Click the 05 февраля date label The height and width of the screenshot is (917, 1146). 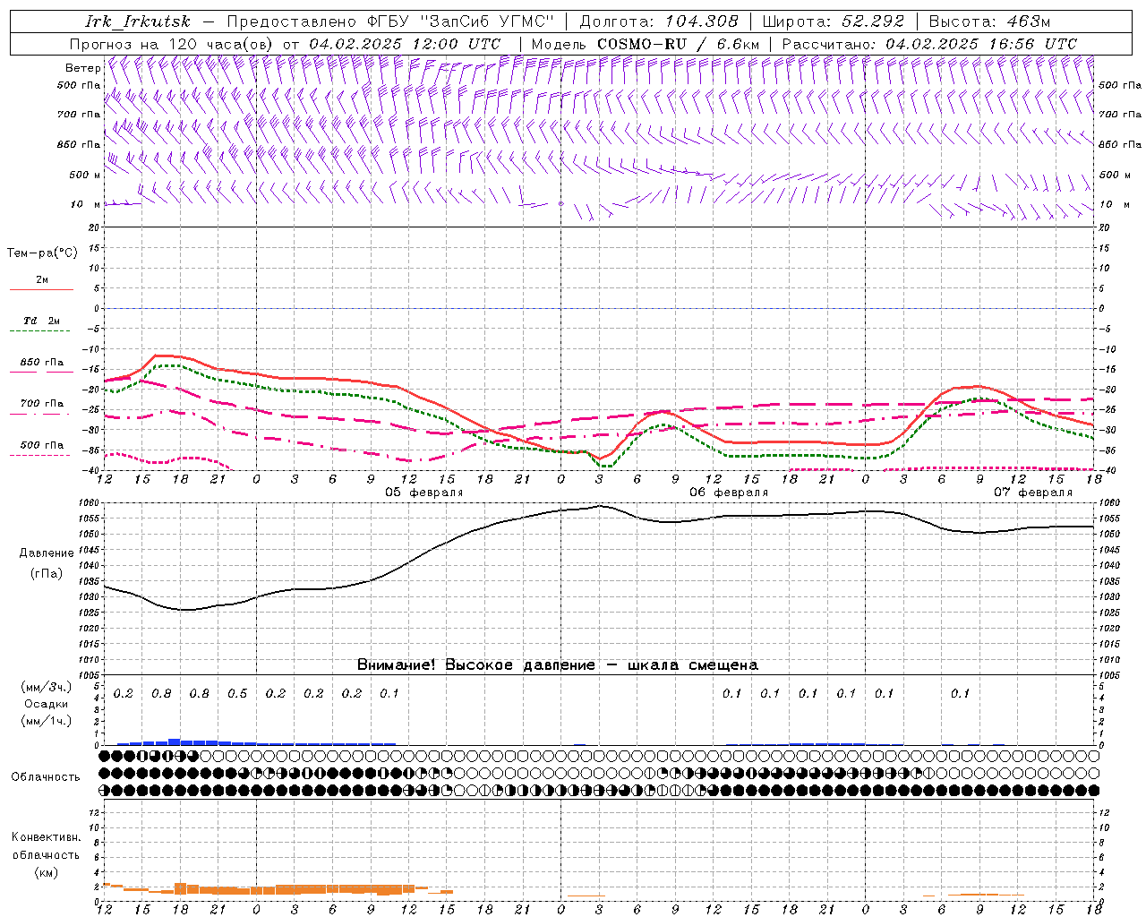pos(423,493)
